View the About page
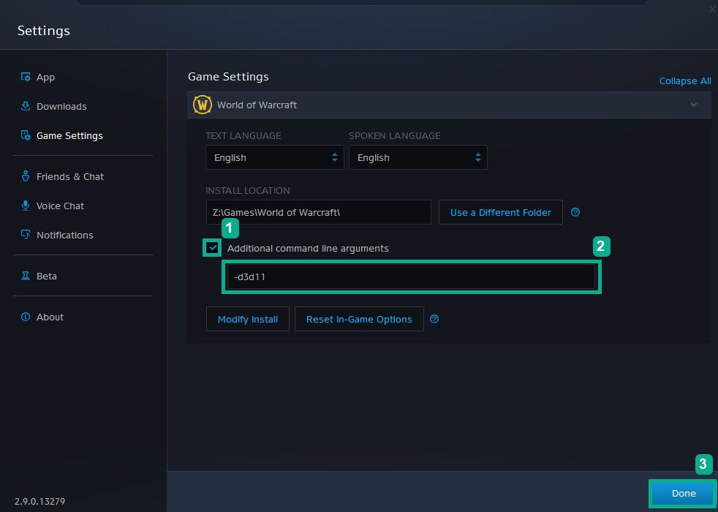This screenshot has height=512, width=718. (50, 317)
